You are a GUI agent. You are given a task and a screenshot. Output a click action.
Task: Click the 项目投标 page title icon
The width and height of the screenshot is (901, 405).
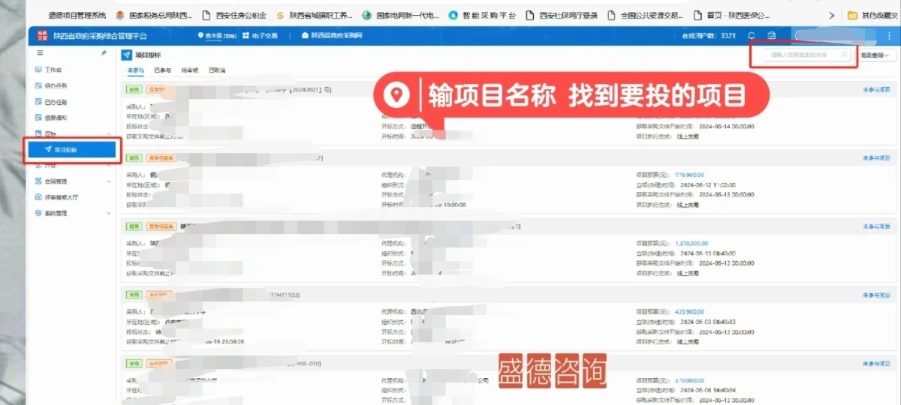coord(126,55)
